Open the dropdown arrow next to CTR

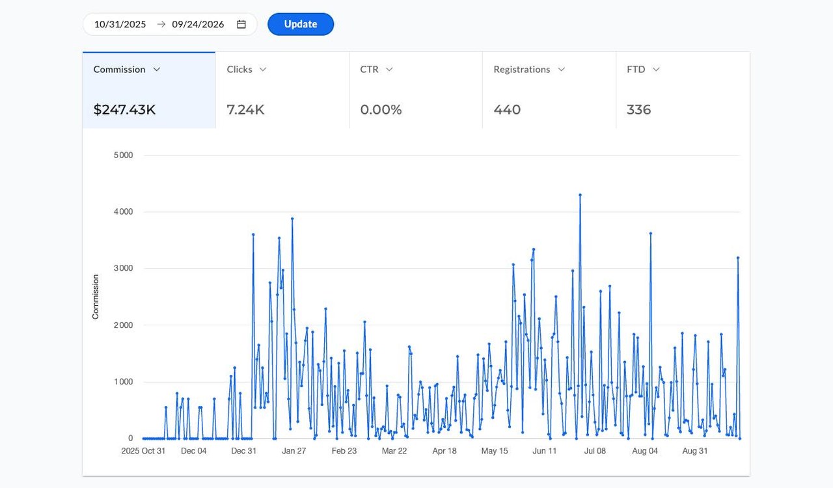tap(389, 70)
